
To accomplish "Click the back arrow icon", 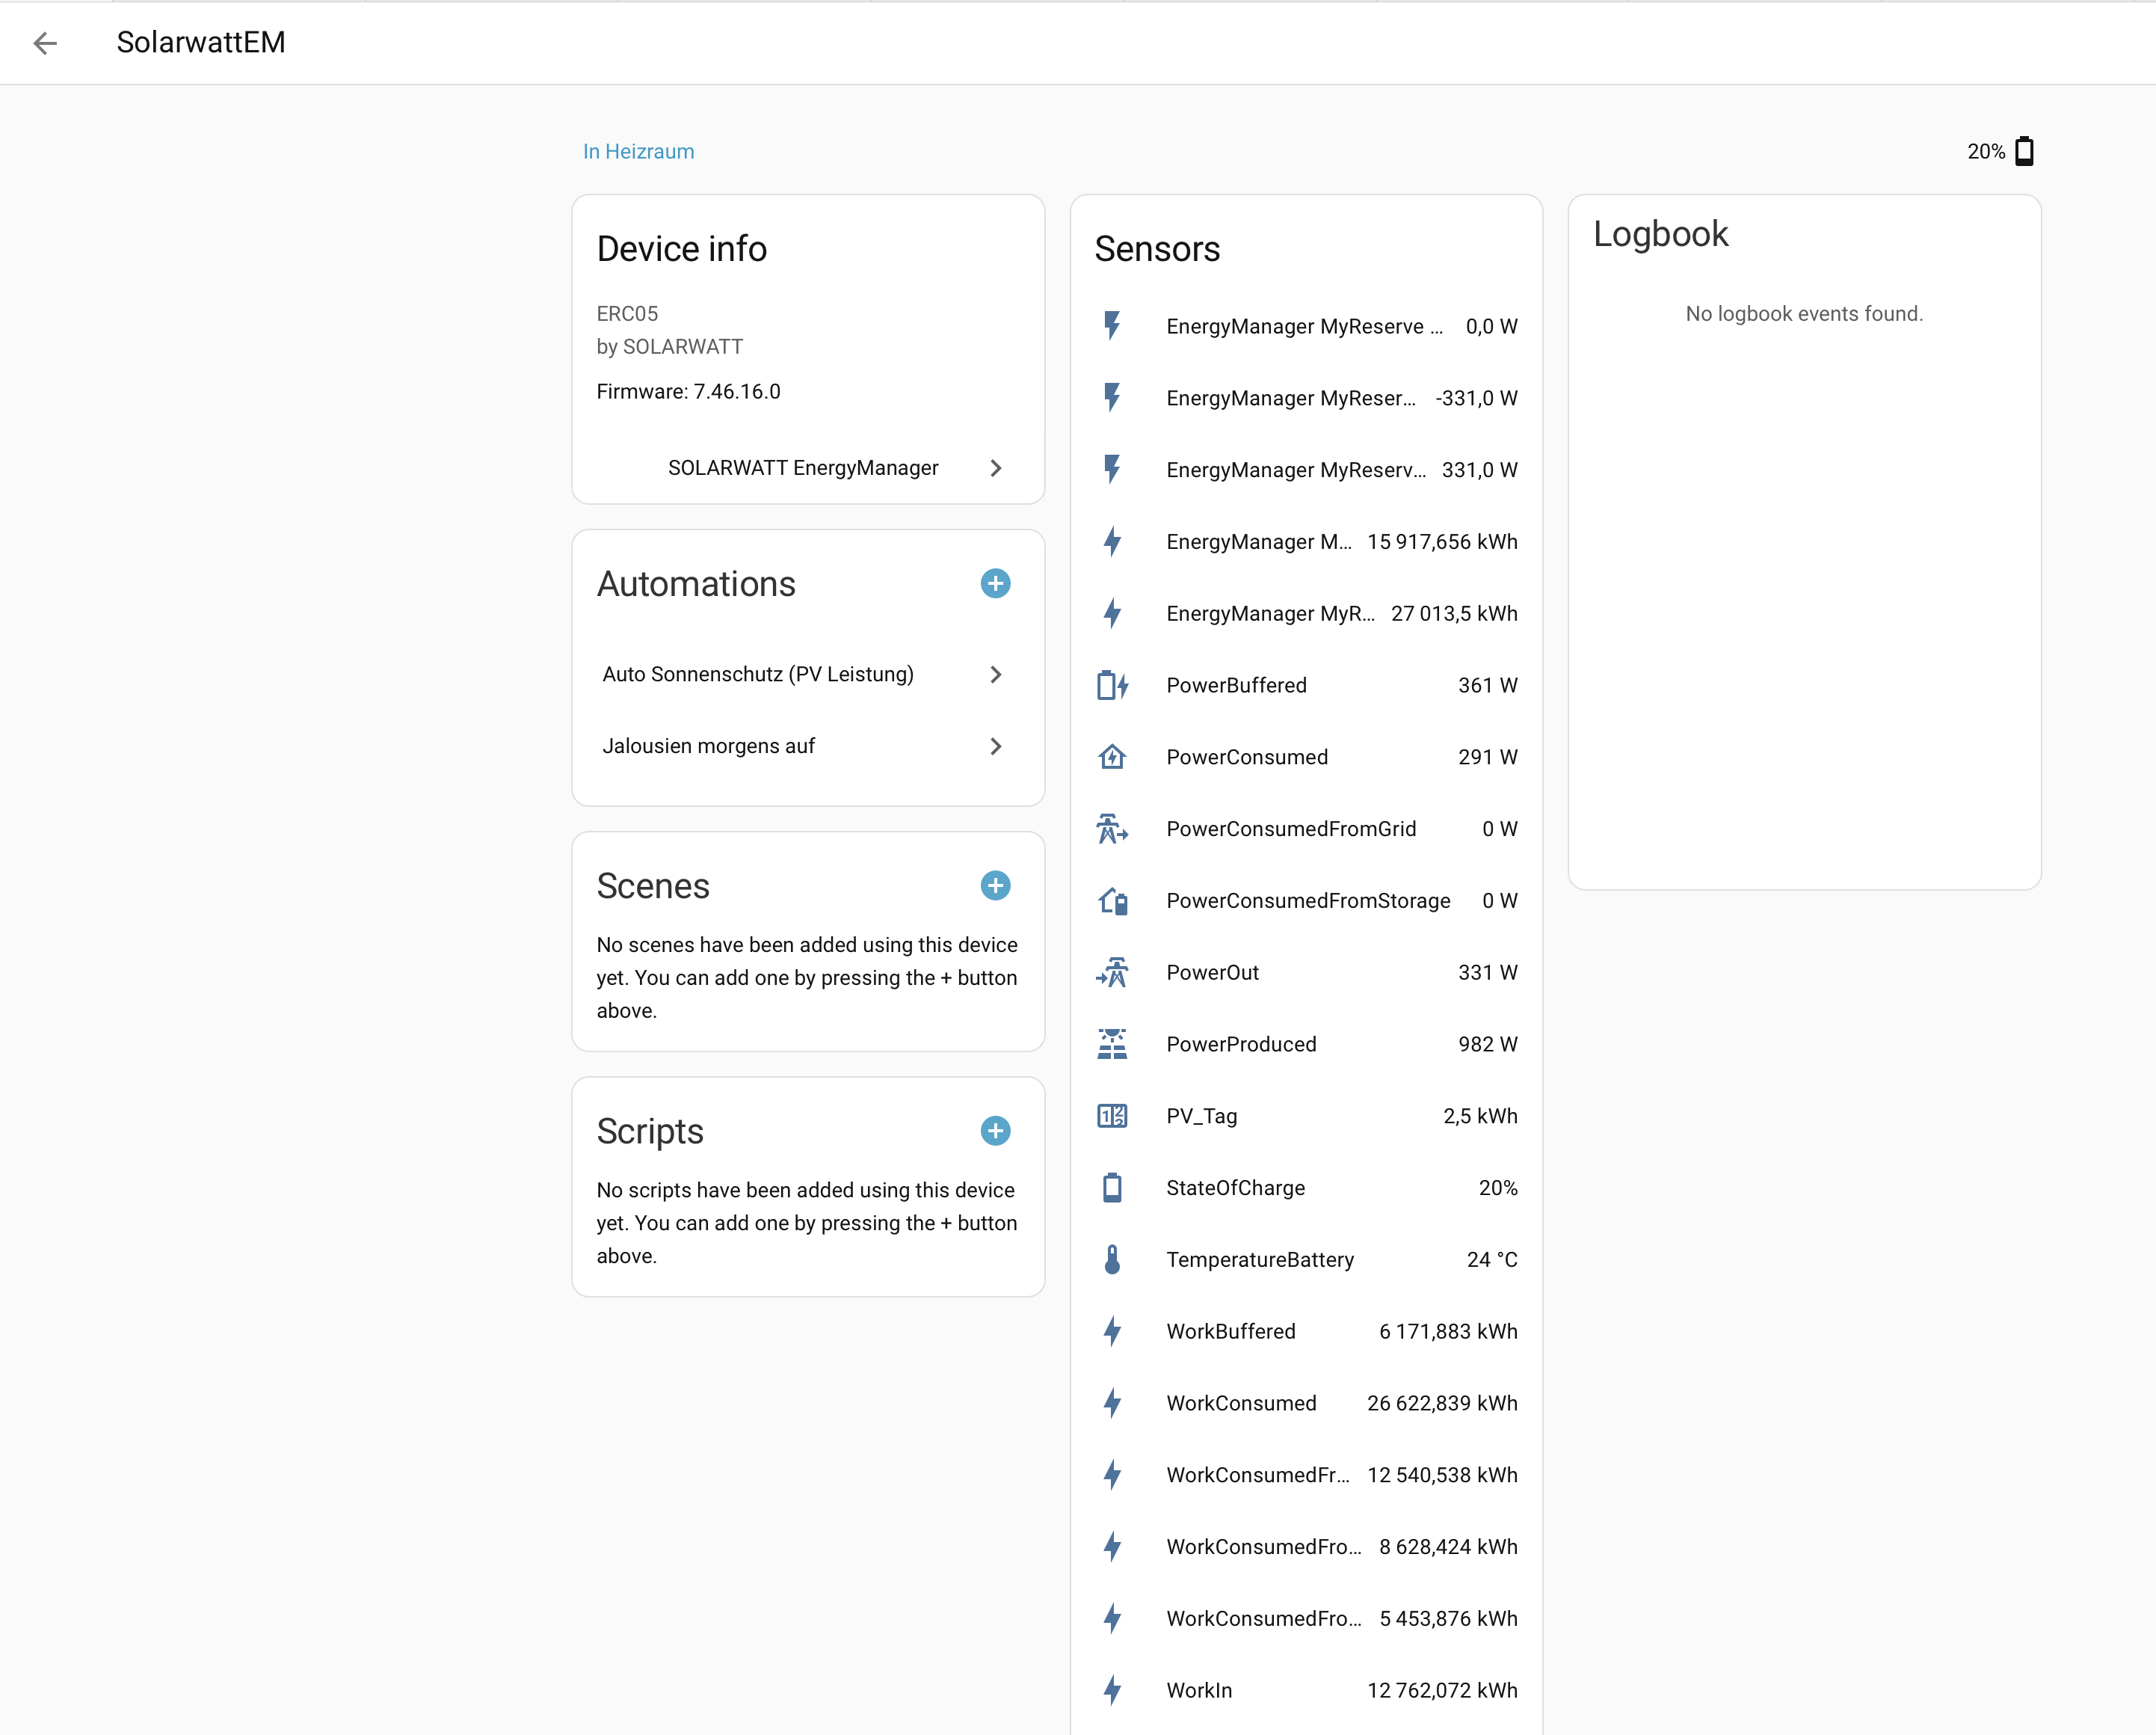I will click(45, 43).
